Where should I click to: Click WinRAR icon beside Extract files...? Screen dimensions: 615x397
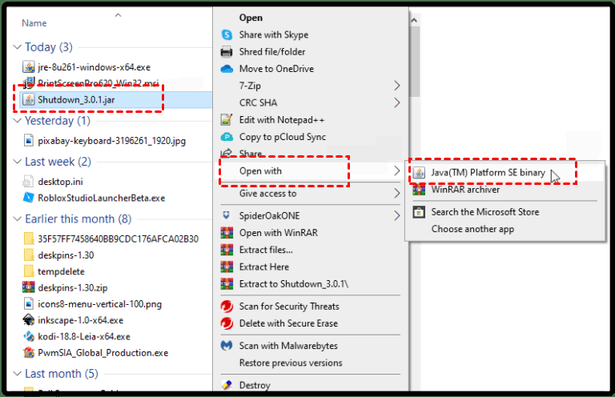[x=227, y=250]
